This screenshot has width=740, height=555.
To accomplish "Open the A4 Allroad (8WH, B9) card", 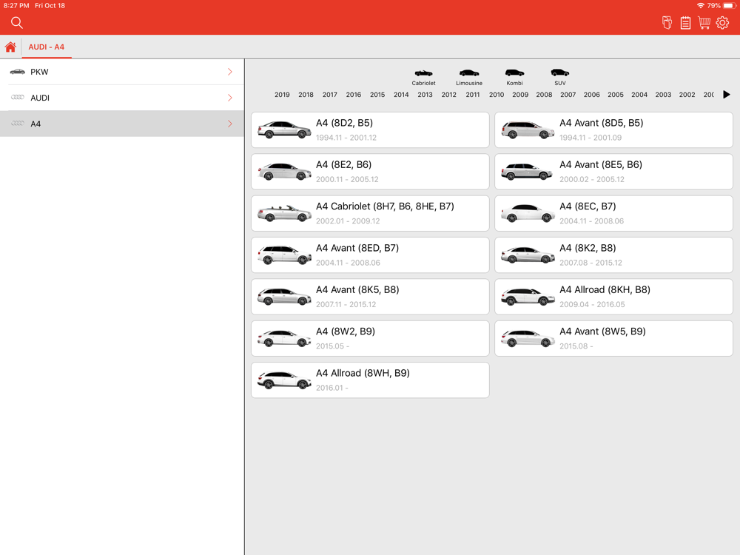I will pos(370,380).
